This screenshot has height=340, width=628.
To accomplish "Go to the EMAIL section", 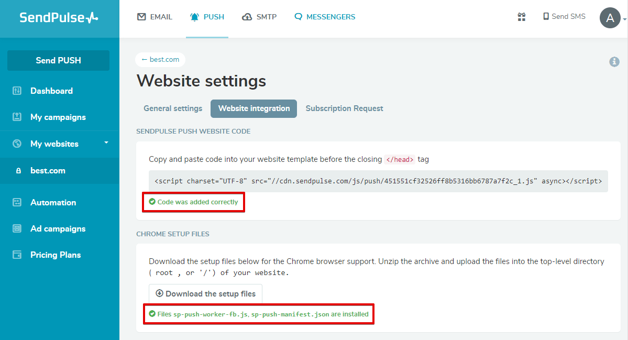I will (x=155, y=17).
